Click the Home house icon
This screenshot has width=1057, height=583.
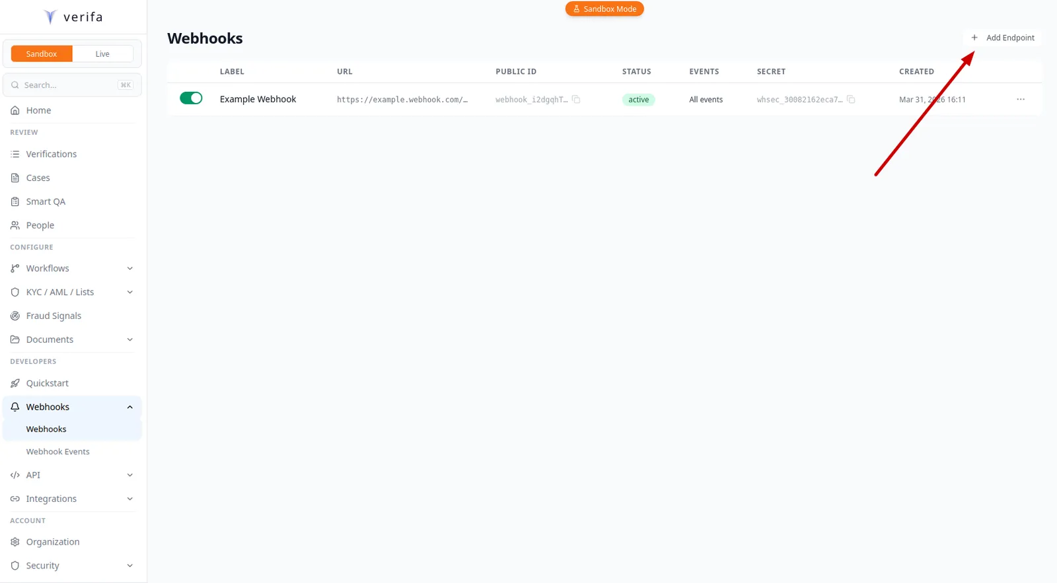click(15, 110)
